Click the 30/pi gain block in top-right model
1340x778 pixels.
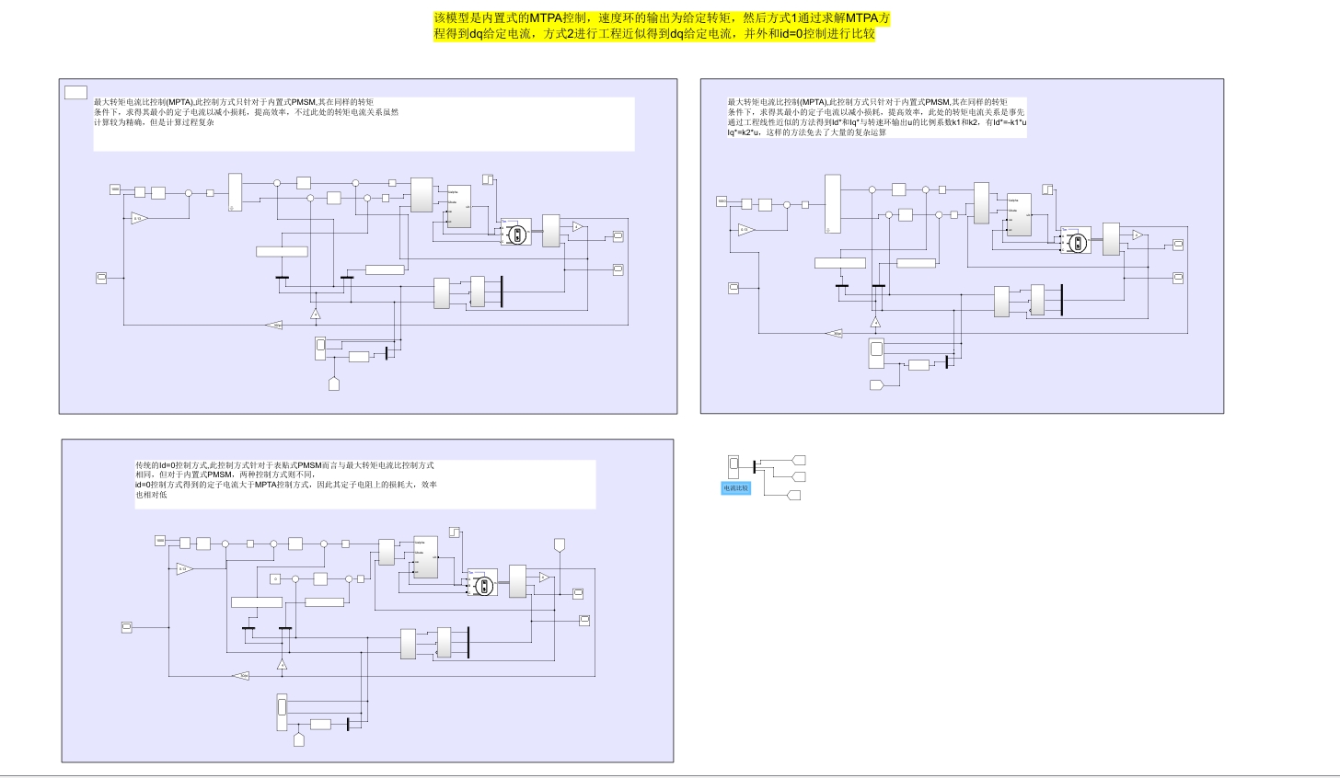[835, 334]
